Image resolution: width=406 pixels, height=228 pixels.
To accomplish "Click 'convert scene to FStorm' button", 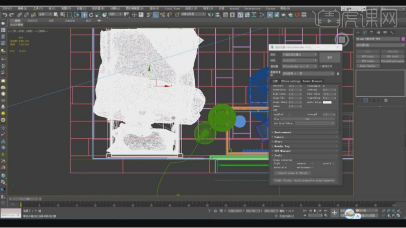I will pyautogui.click(x=293, y=173).
